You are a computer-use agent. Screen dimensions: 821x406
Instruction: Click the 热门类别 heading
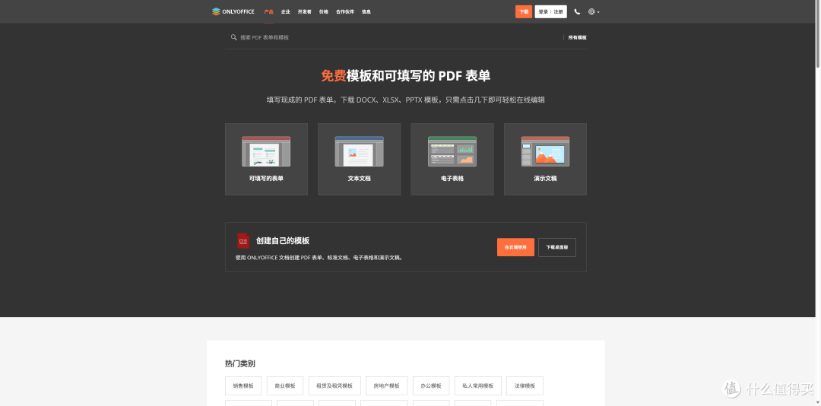click(239, 363)
